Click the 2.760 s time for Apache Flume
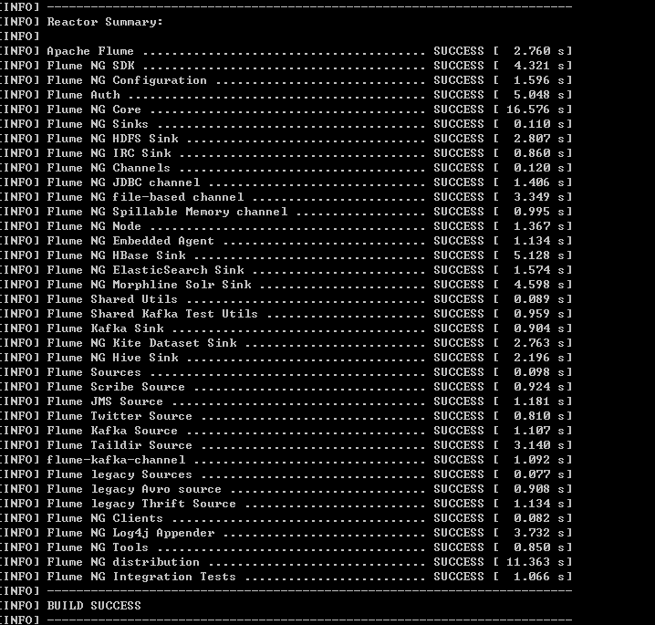The height and width of the screenshot is (625, 655). pyautogui.click(x=539, y=51)
